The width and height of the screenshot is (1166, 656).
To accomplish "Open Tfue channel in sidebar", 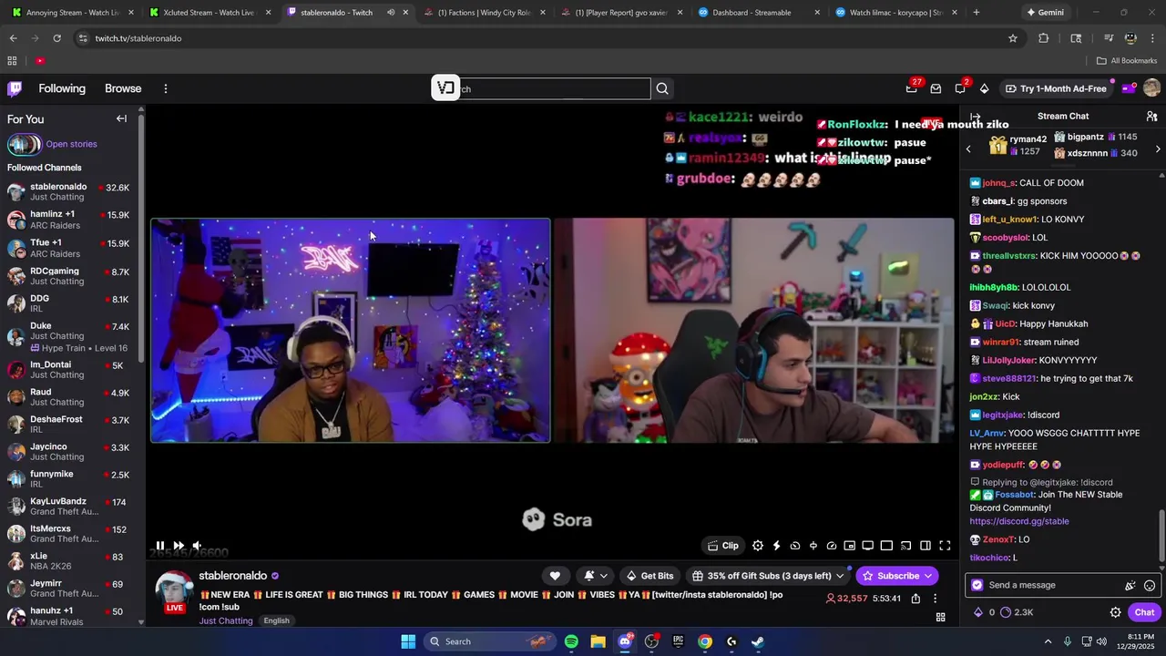I will point(71,248).
